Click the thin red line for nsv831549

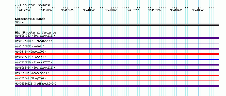(117, 81)
